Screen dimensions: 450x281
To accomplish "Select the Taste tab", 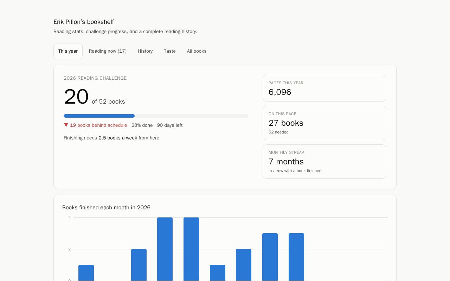I will pyautogui.click(x=170, y=51).
